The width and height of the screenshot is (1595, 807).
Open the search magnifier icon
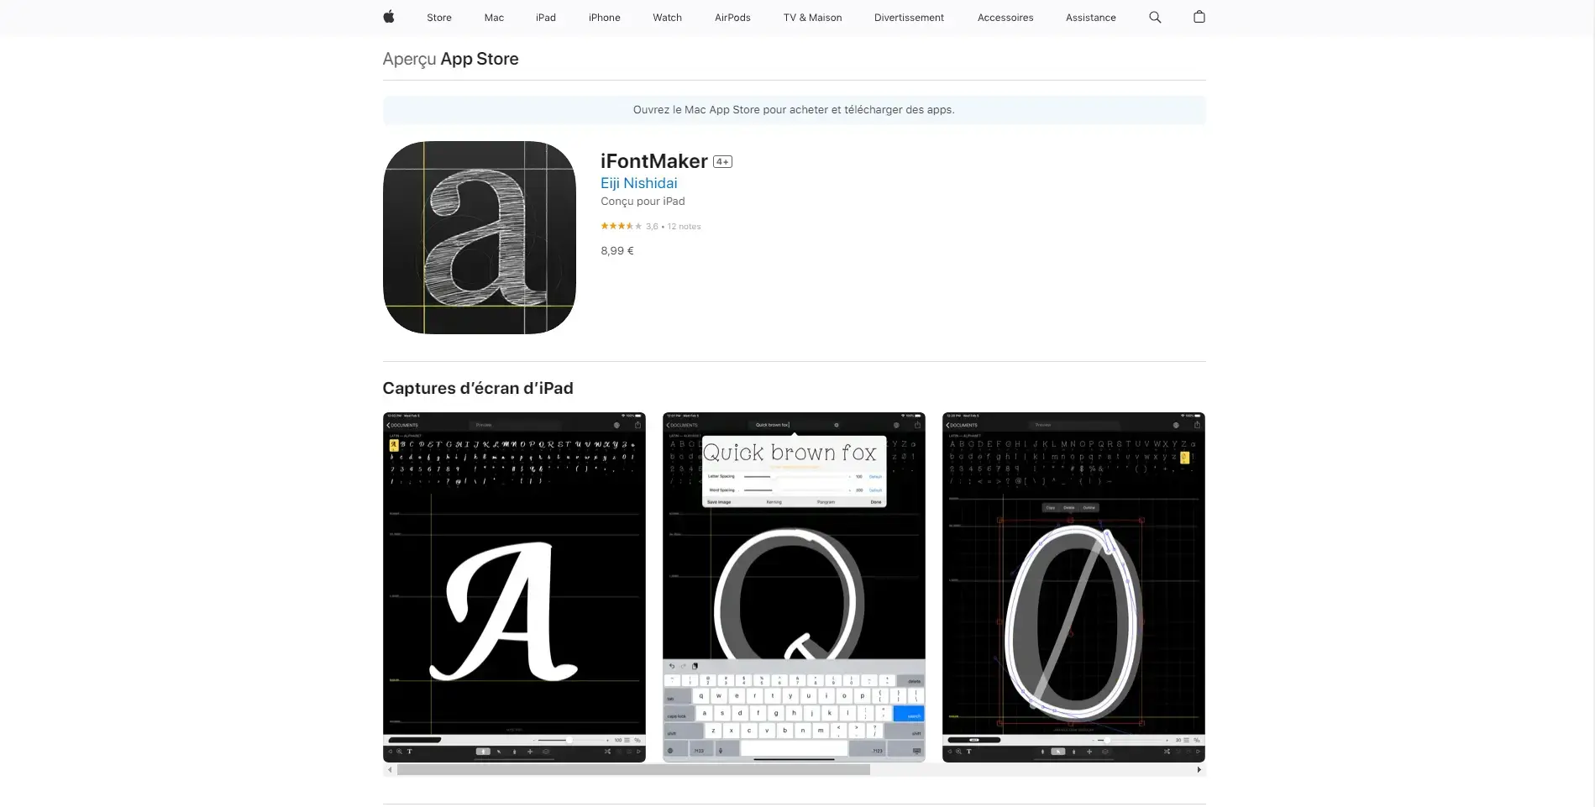1155,17
